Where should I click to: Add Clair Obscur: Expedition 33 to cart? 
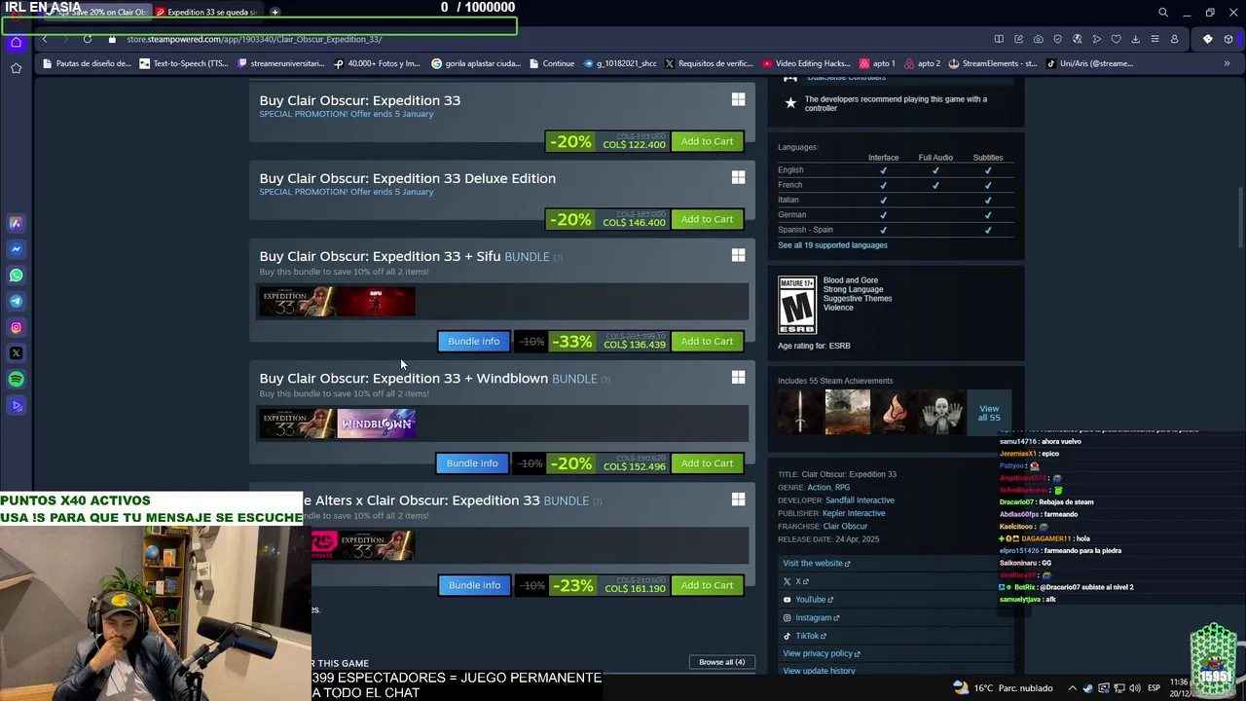707,141
